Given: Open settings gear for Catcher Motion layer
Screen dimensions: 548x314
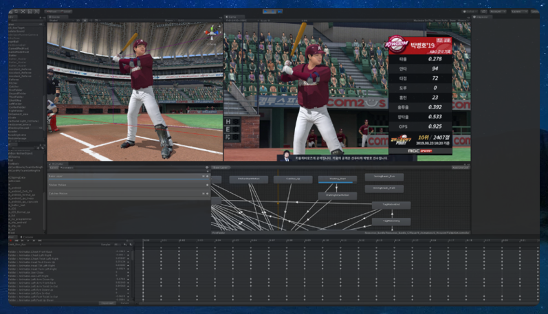Looking at the screenshot, I should point(207,194).
